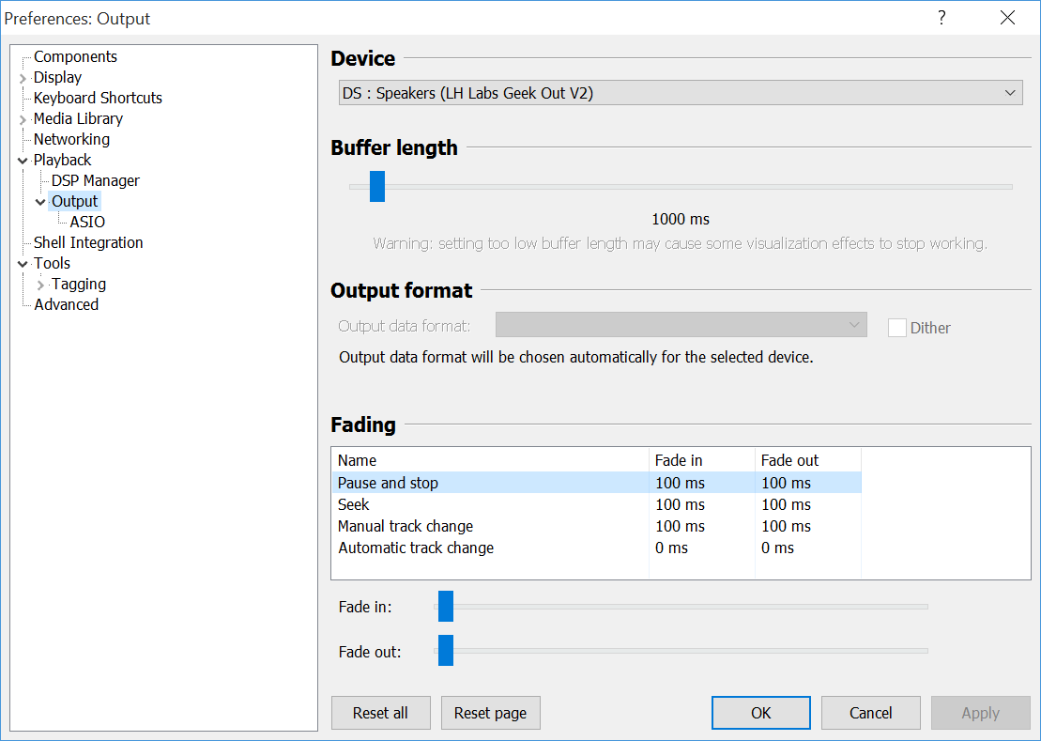Enable the Dither checkbox
The width and height of the screenshot is (1041, 741).
pyautogui.click(x=896, y=327)
